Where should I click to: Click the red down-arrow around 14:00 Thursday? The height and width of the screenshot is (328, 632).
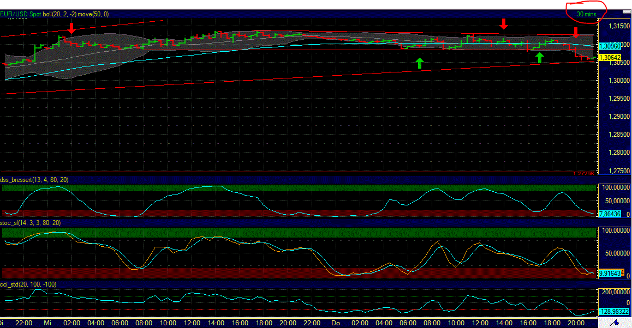[x=504, y=25]
